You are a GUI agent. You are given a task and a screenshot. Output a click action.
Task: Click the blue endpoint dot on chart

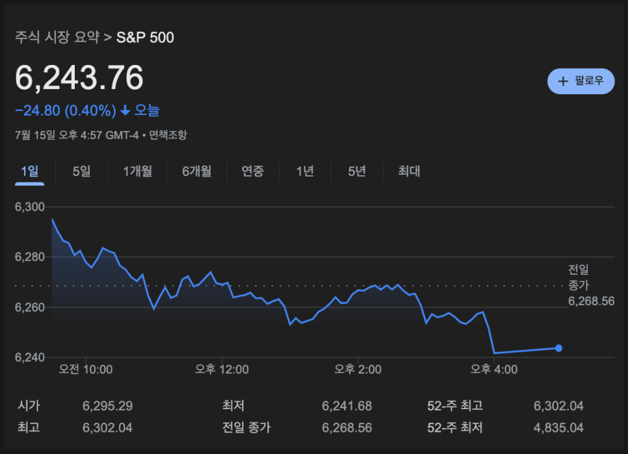558,348
